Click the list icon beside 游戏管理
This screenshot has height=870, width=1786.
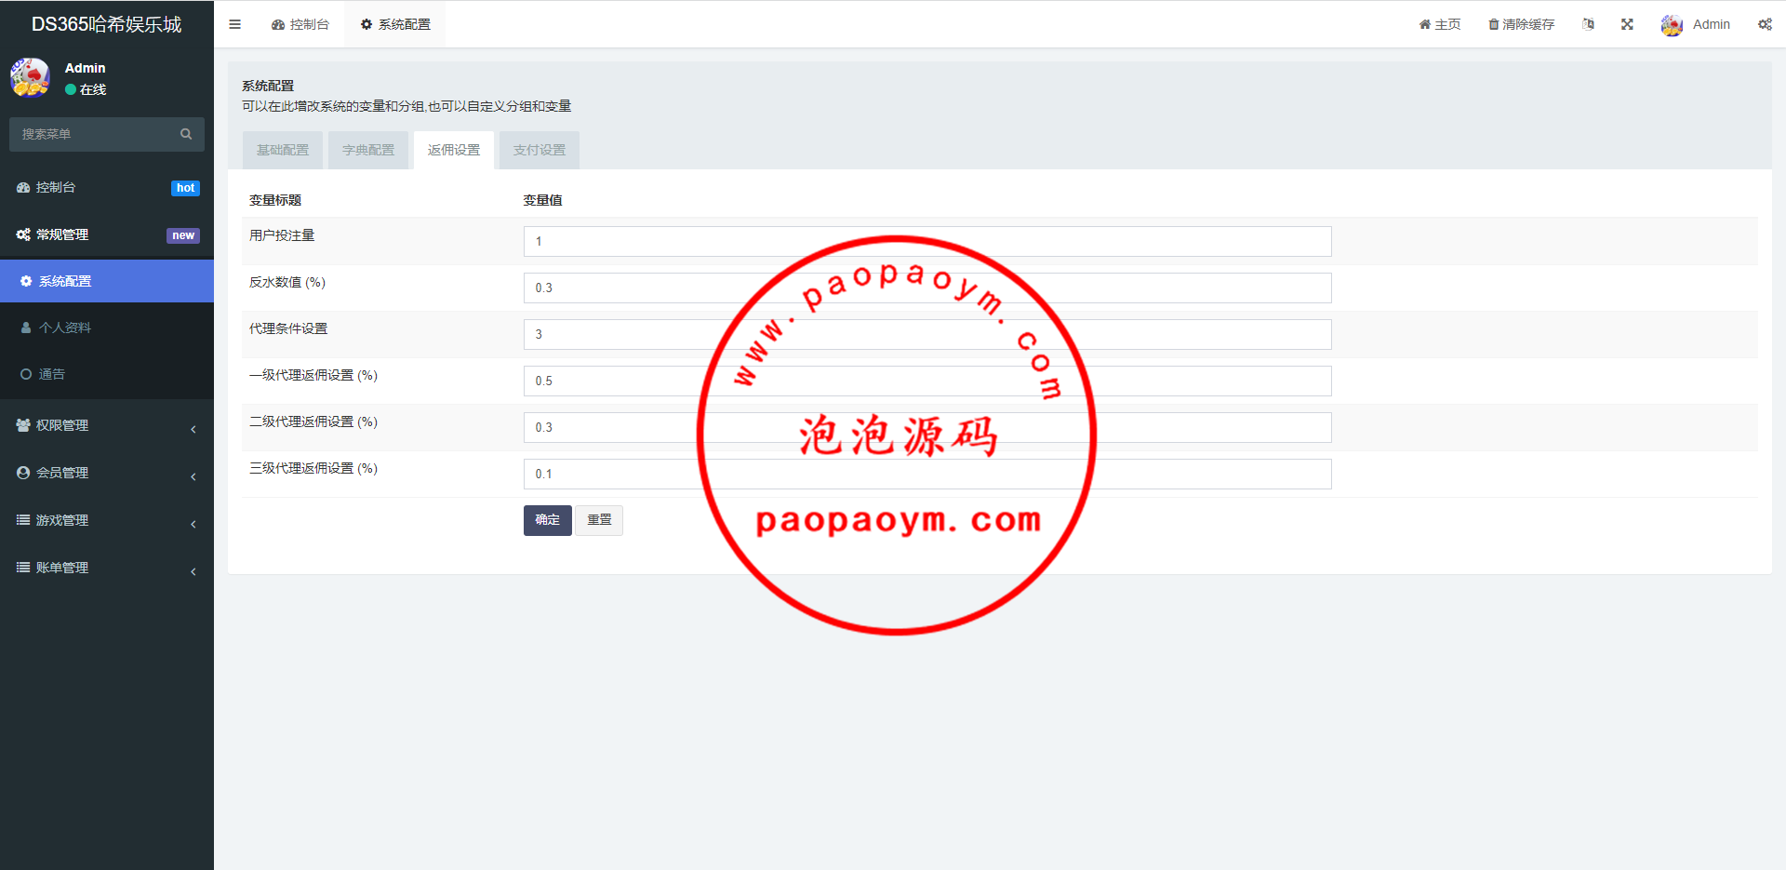[23, 520]
